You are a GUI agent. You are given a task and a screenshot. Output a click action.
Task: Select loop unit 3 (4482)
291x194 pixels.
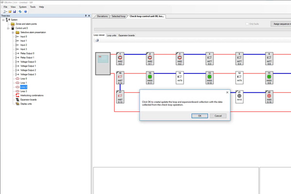(x=180, y=59)
